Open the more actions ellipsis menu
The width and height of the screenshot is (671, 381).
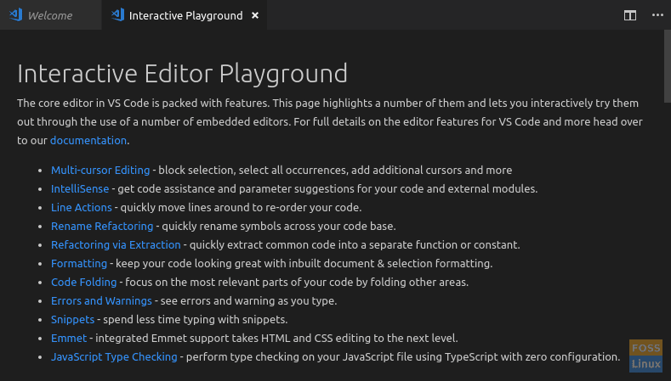[x=657, y=15]
